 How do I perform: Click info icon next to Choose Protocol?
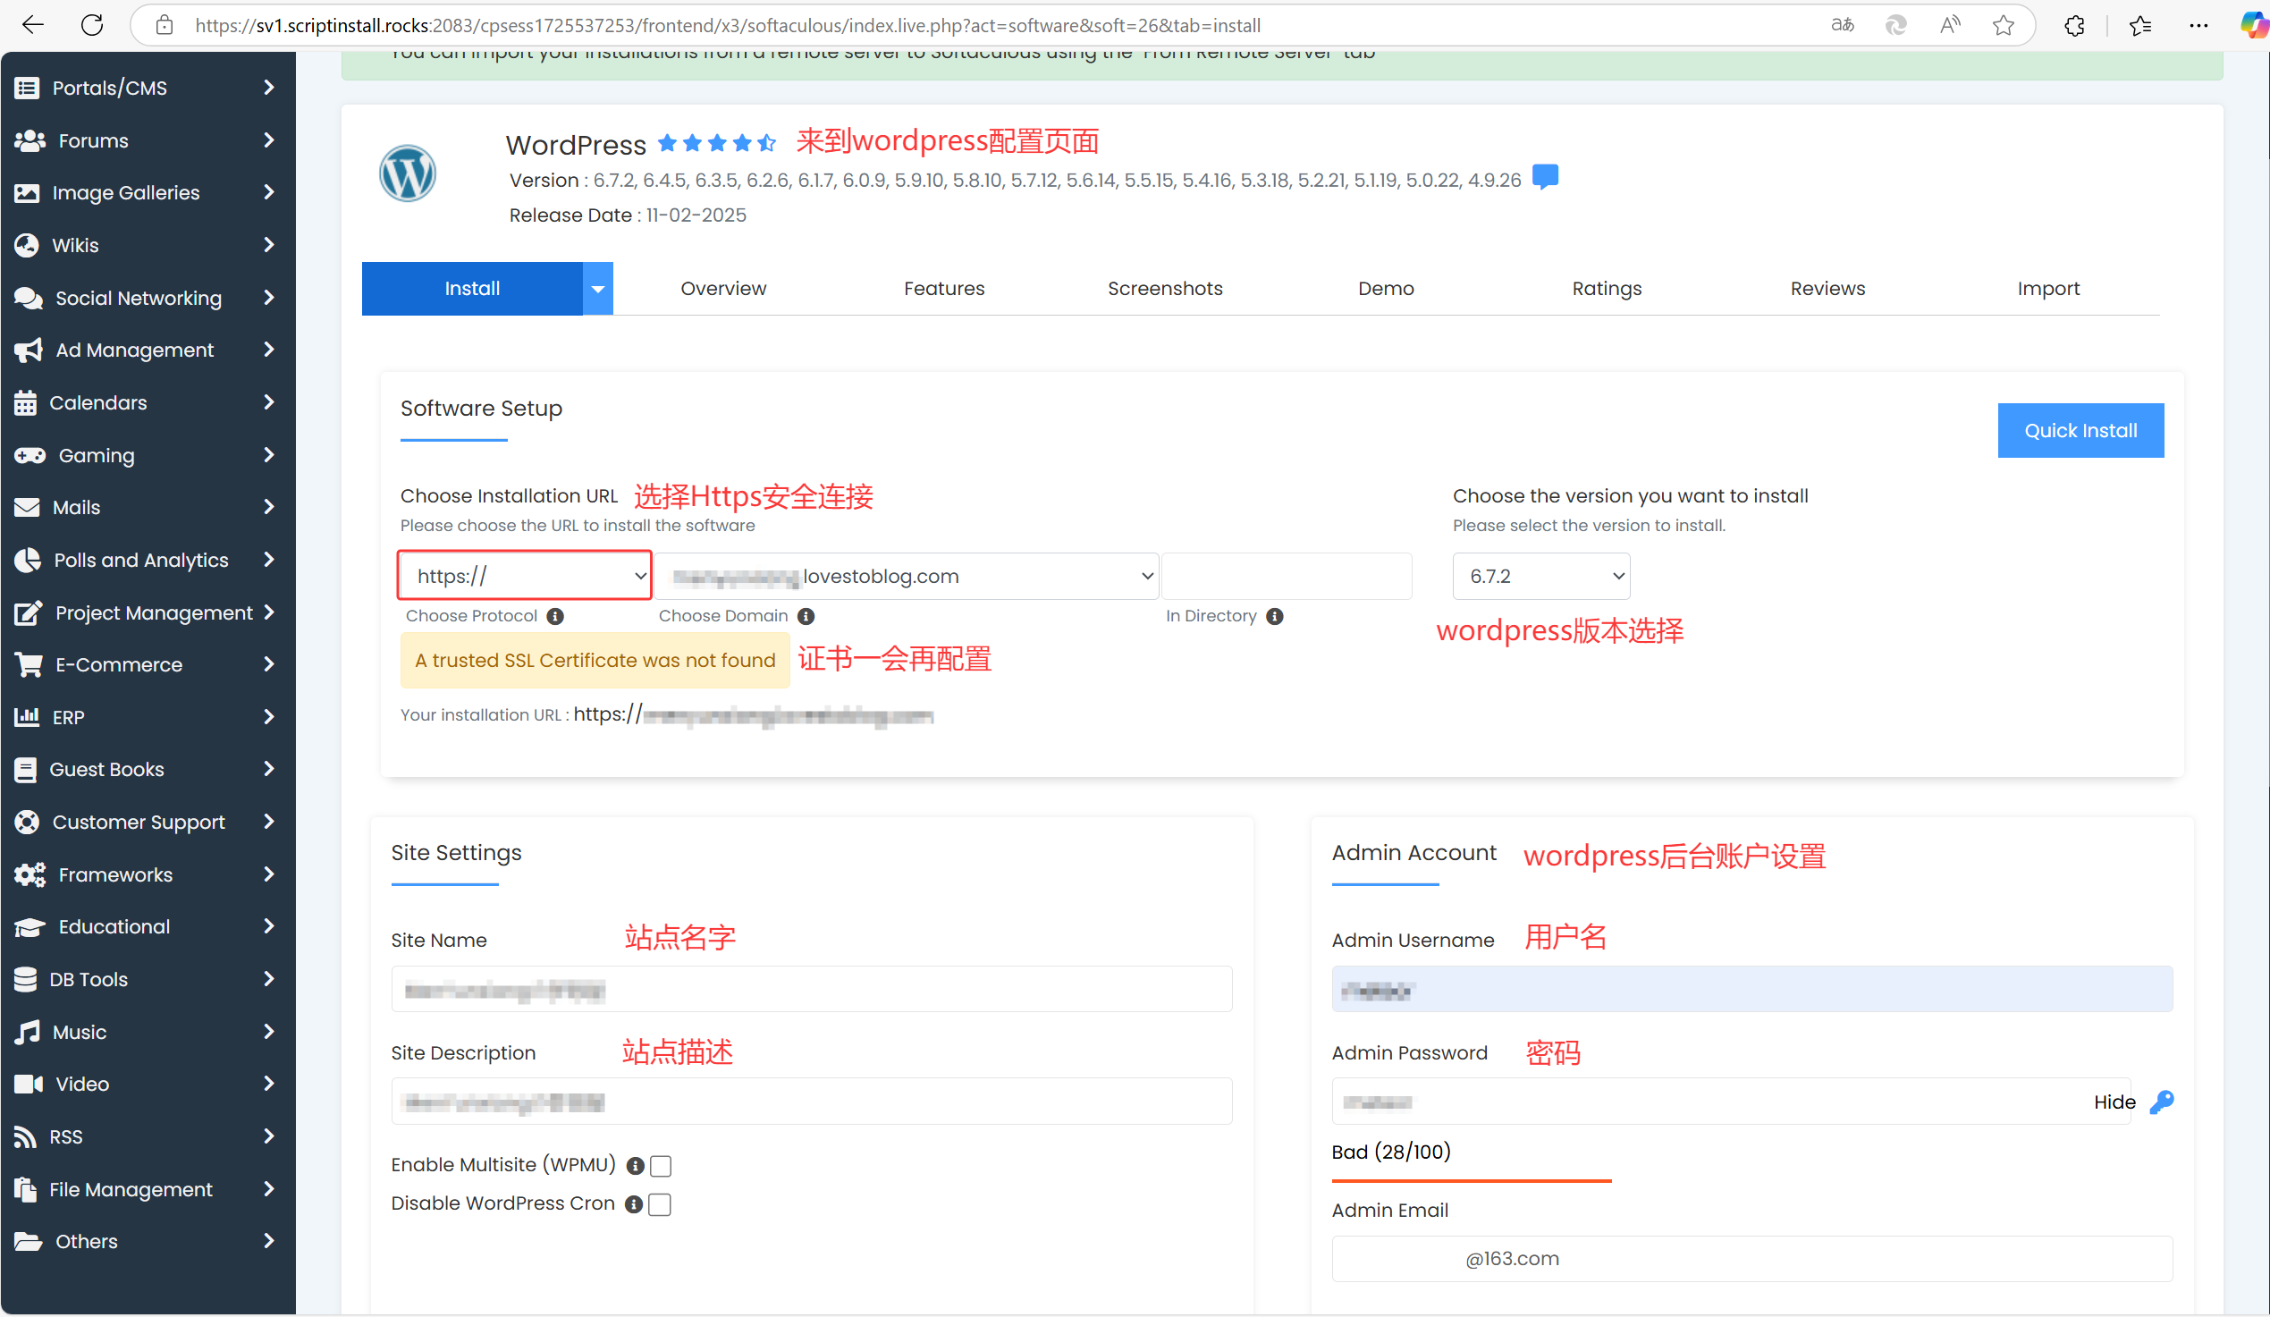click(556, 616)
